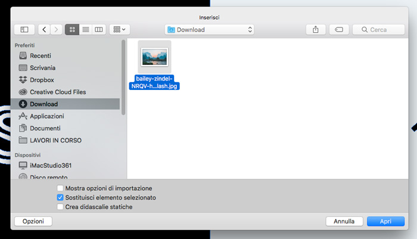The width and height of the screenshot is (417, 239).
Task: Click the Documenti icon in sidebar
Action: pyautogui.click(x=23, y=128)
